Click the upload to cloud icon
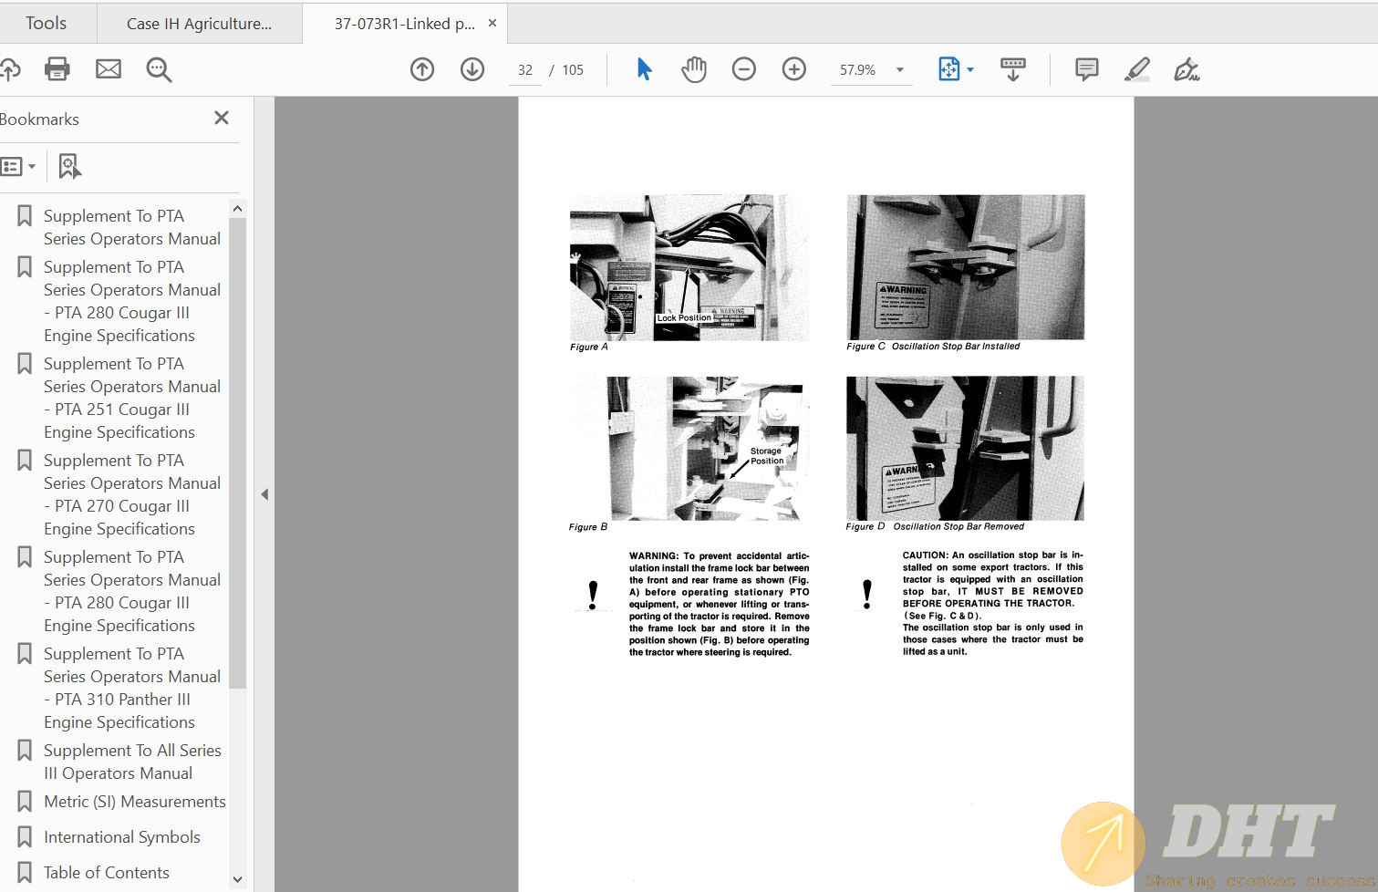Viewport: 1378px width, 892px height. [x=9, y=69]
